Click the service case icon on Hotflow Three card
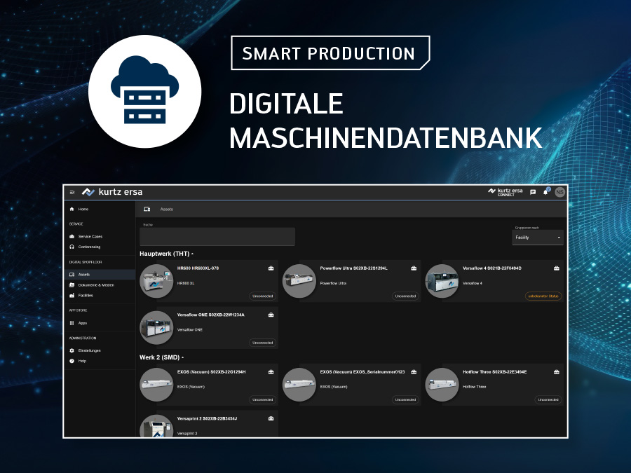Image resolution: width=631 pixels, height=473 pixels. 557,372
